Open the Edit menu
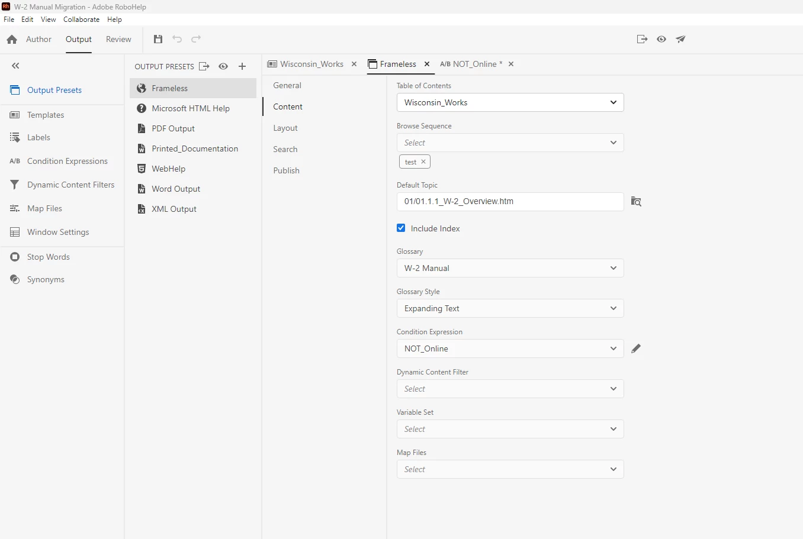The image size is (803, 539). coord(27,20)
